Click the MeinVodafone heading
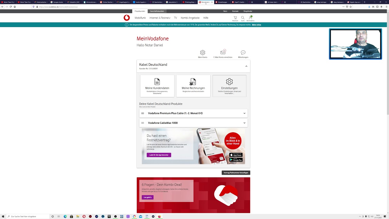This screenshot has height=219, width=389. click(x=153, y=39)
